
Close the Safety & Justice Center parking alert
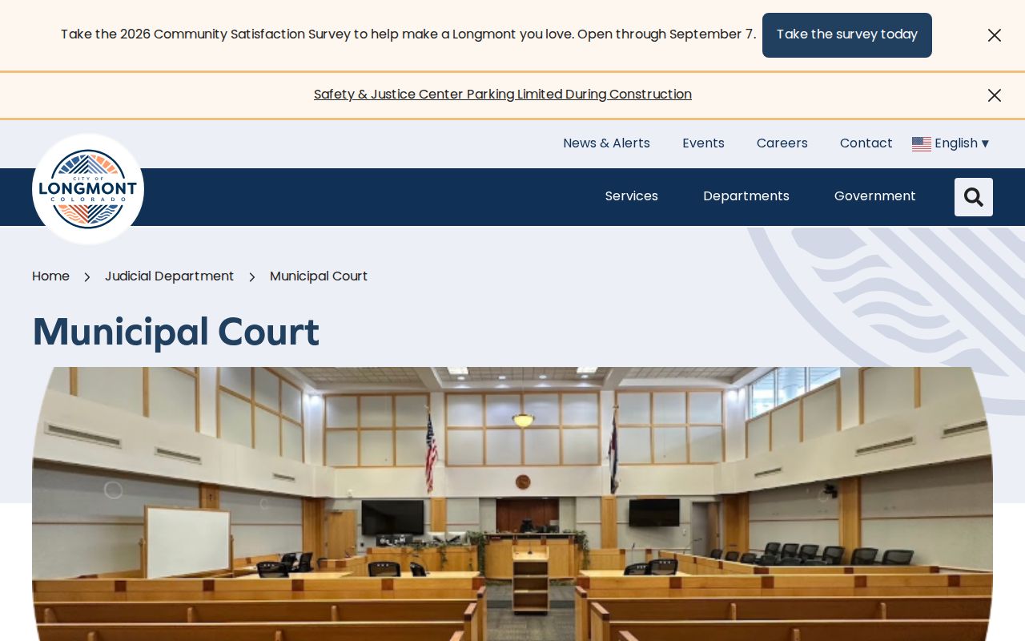coord(995,95)
